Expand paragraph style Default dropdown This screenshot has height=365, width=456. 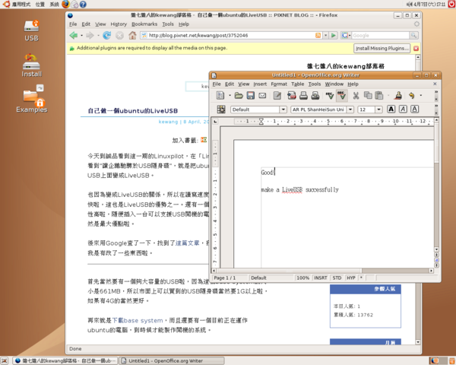(x=283, y=109)
